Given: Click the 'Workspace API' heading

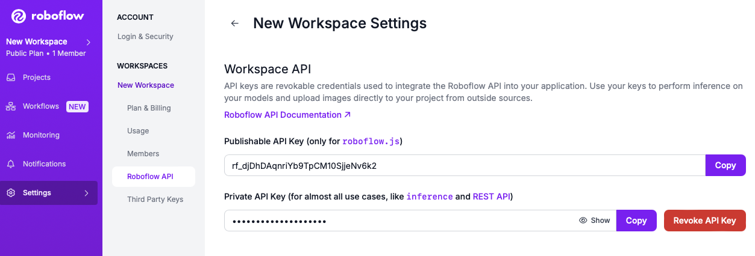Looking at the screenshot, I should coord(268,69).
